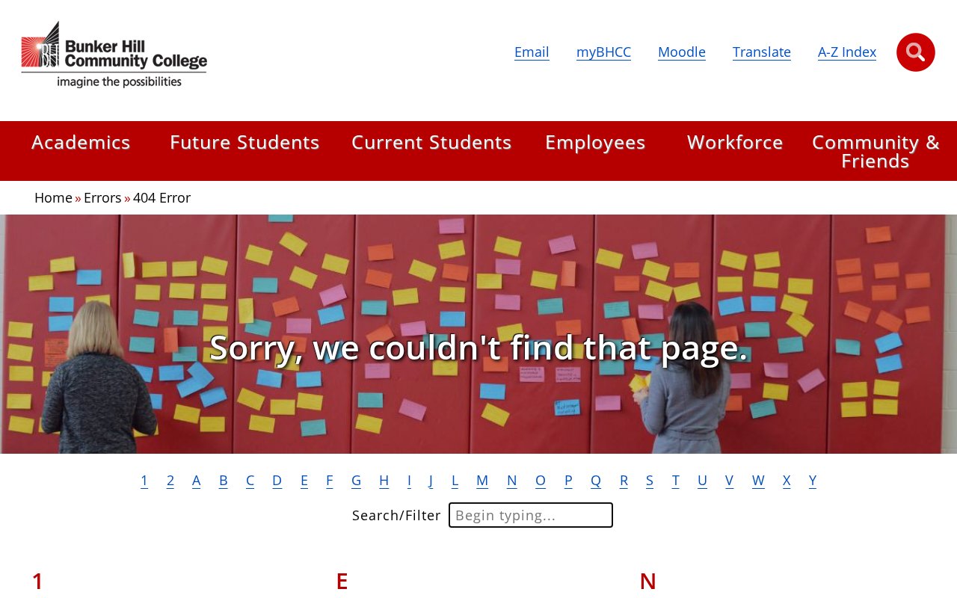Go to myBHCC portal link

tap(603, 52)
